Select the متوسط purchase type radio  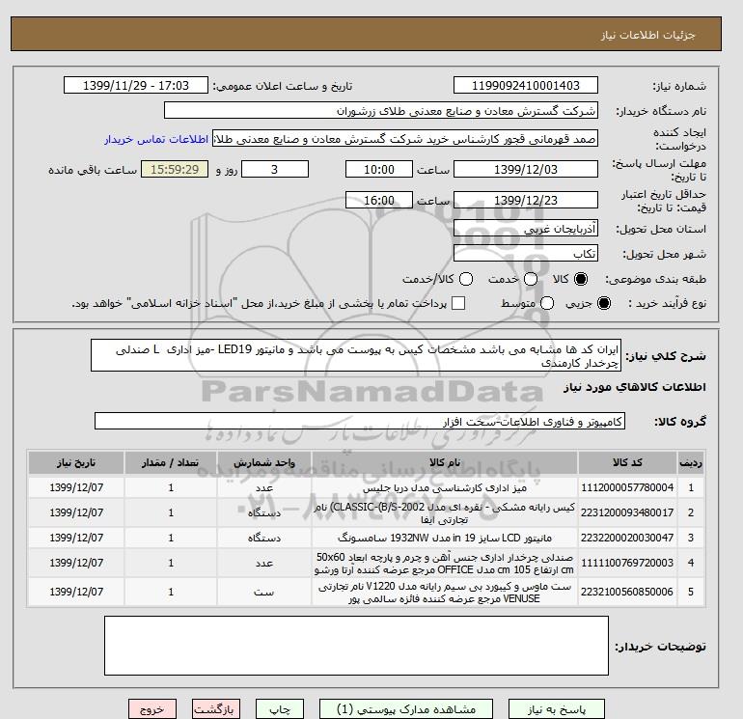pos(547,303)
